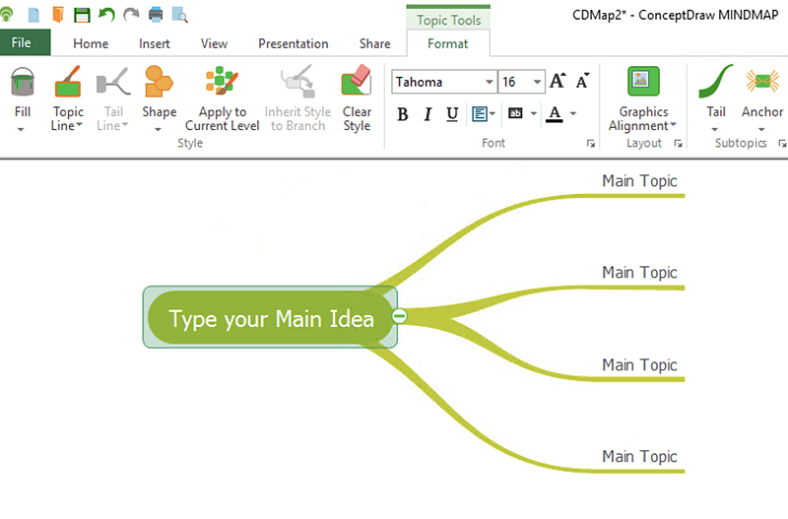The width and height of the screenshot is (788, 519).
Task: Toggle italic formatting
Action: point(427,114)
